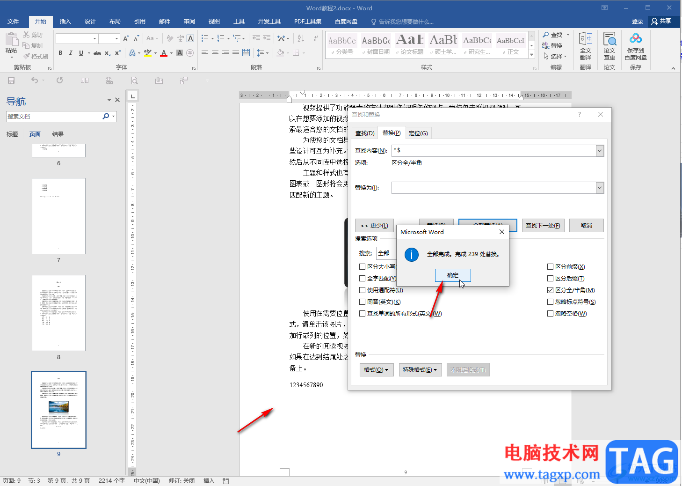The image size is (682, 486).
Task: Toggle the match suffix checkbox
Action: coord(550,279)
